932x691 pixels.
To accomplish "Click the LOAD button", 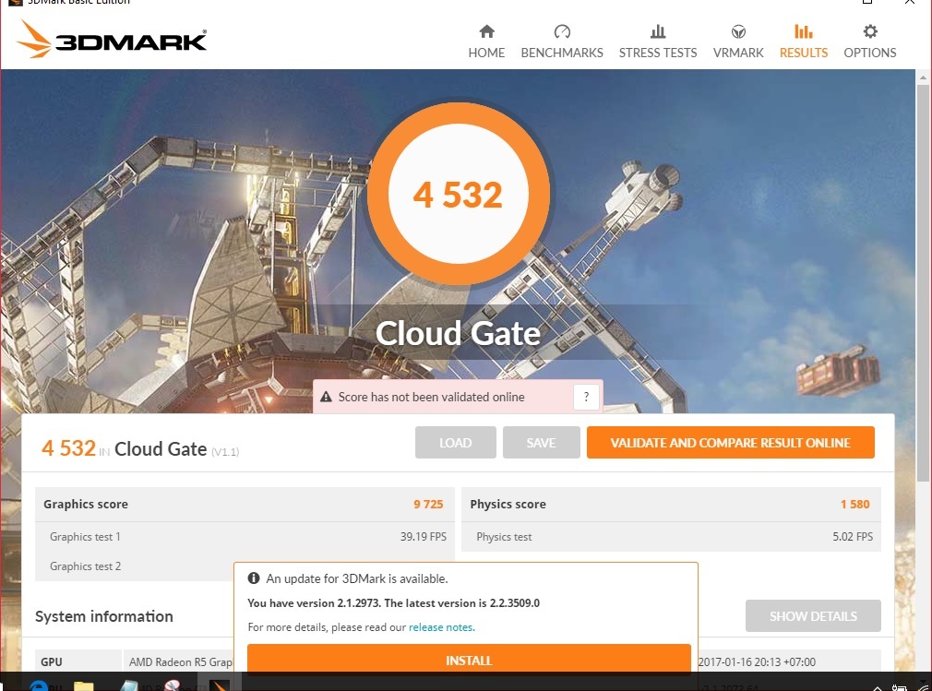I will [455, 443].
